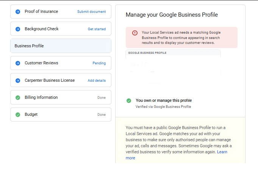The width and height of the screenshot is (258, 176).
Task: Click the Manage your Google Business Profile heading
Action: pos(172,15)
